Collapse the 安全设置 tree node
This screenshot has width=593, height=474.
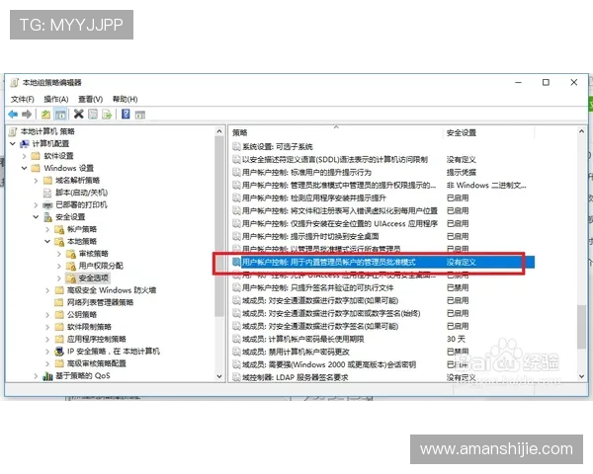(36, 217)
